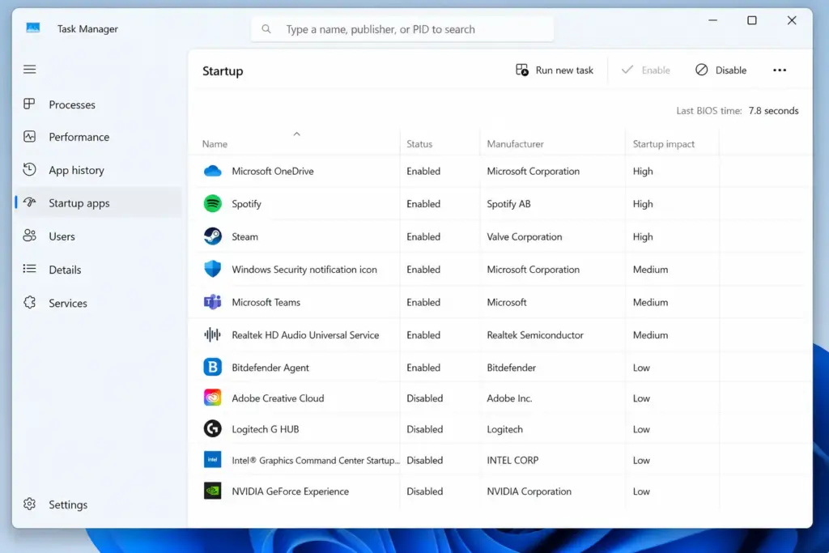This screenshot has width=829, height=553.
Task: Click the Startup apps gauge icon
Action: click(x=30, y=202)
